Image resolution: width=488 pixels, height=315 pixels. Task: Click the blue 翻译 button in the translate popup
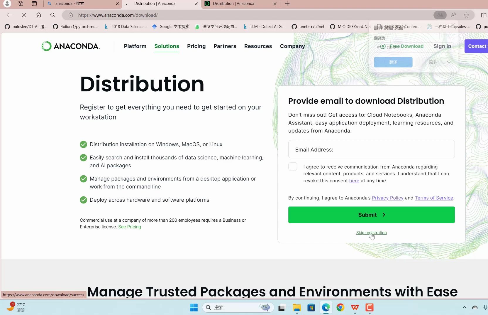(x=393, y=62)
